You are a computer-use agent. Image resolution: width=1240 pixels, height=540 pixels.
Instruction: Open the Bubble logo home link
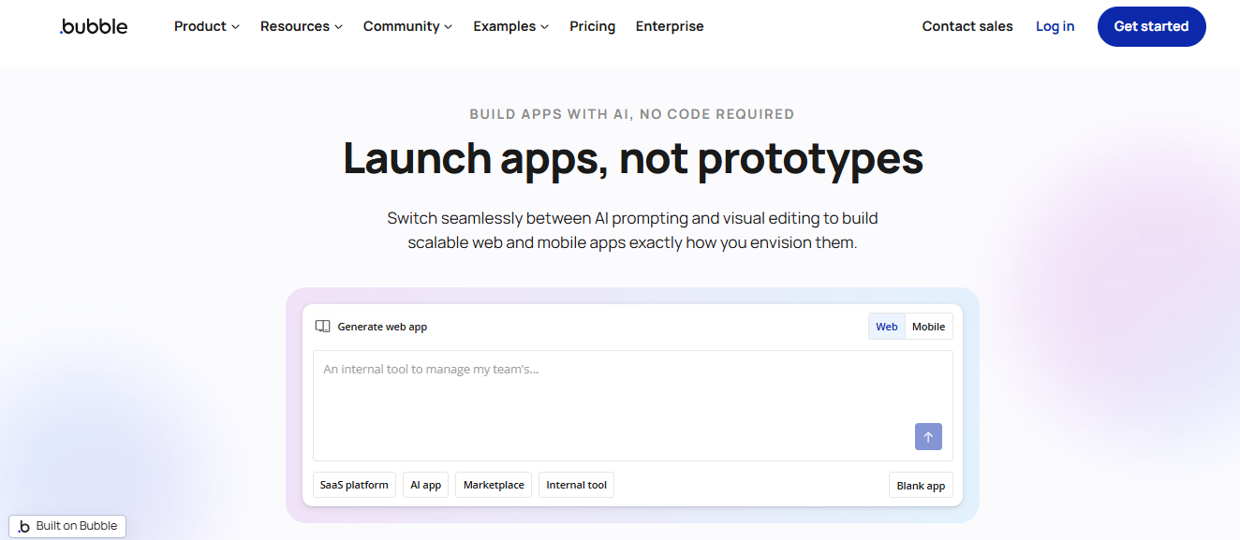click(x=94, y=26)
